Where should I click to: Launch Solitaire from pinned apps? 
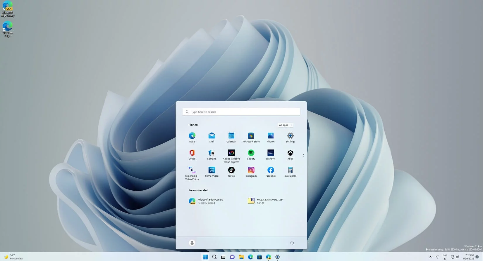[x=212, y=154]
